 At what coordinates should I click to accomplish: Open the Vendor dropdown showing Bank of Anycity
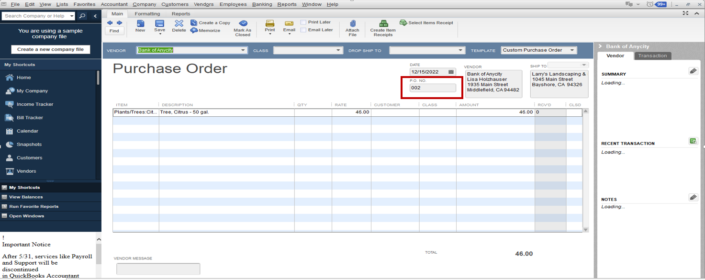click(242, 50)
